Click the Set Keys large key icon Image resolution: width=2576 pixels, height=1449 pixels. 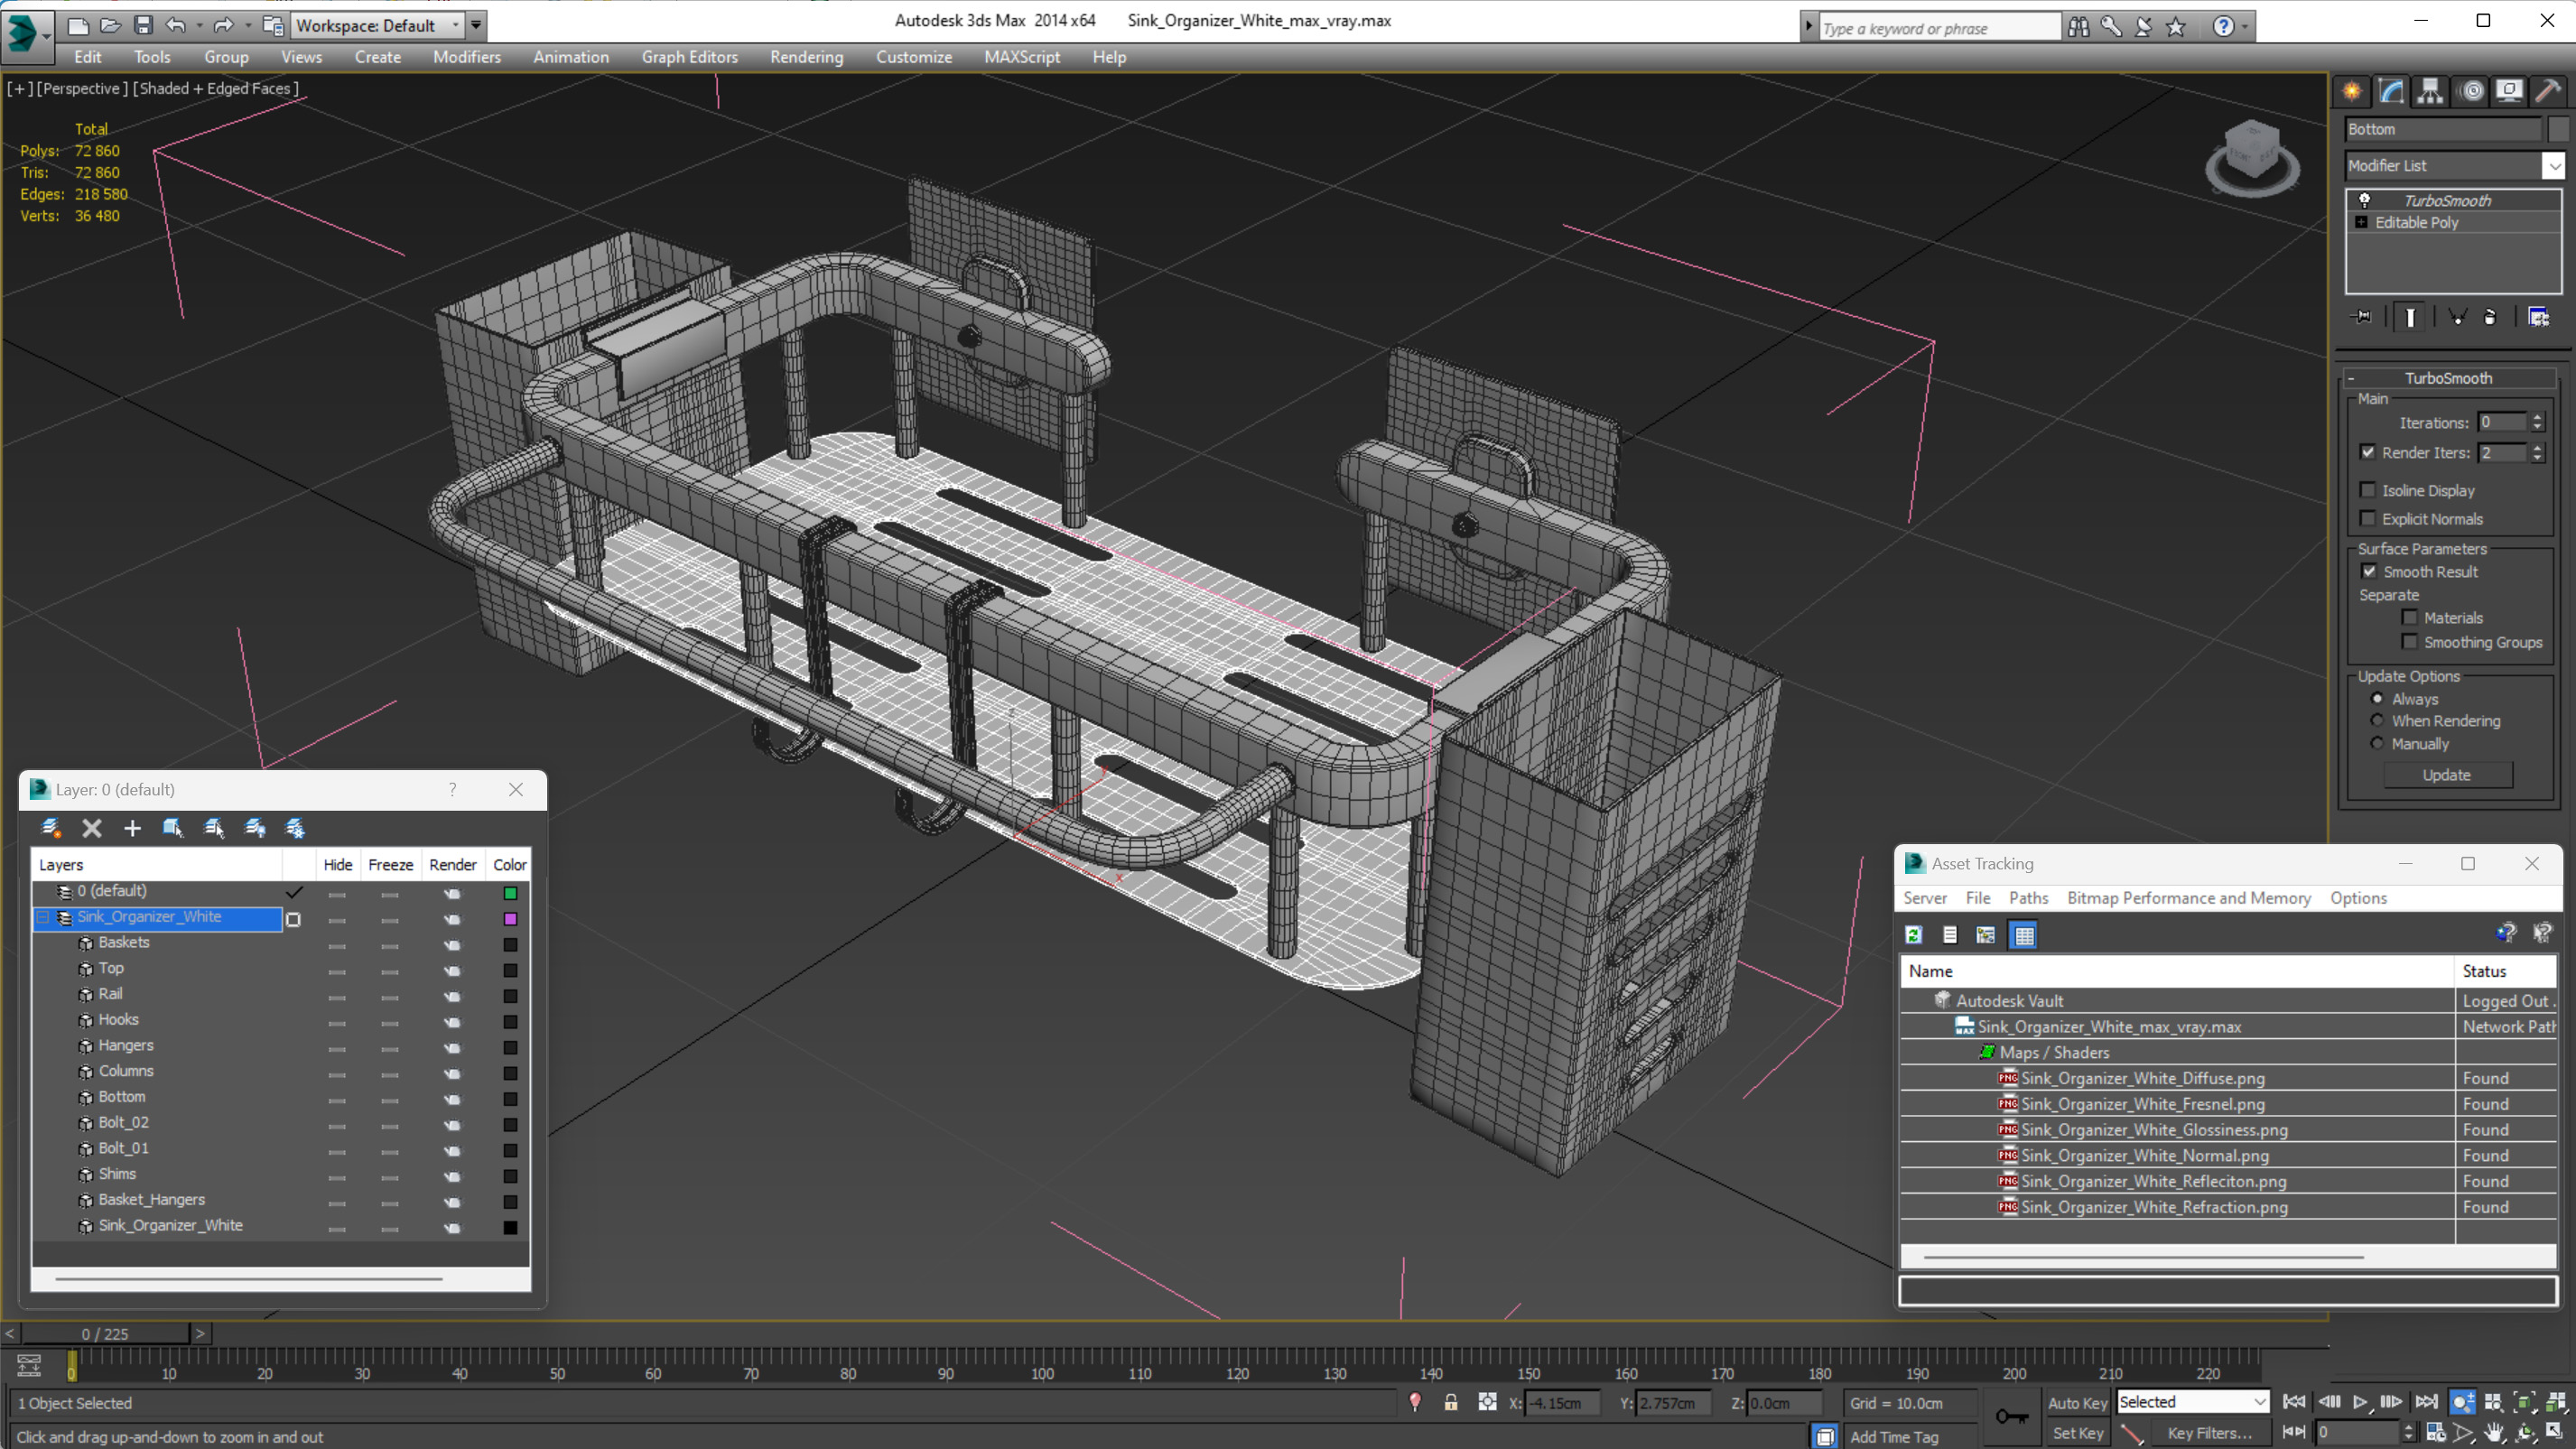pyautogui.click(x=2012, y=1416)
